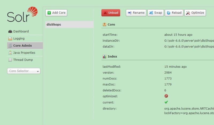Open the Thread Dump page
Screen dimensions: 214x125
pos(25,60)
